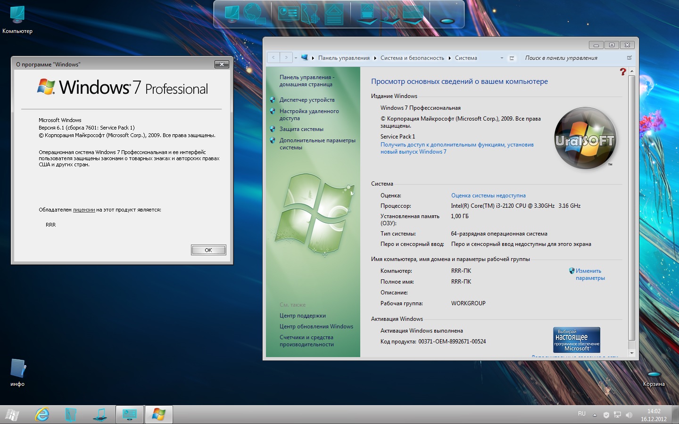Open the Explorer folder icon on taskbar
The image size is (679, 424).
71,415
